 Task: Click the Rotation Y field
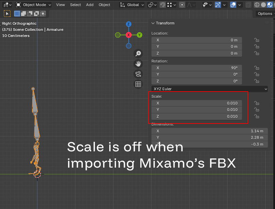197,74
